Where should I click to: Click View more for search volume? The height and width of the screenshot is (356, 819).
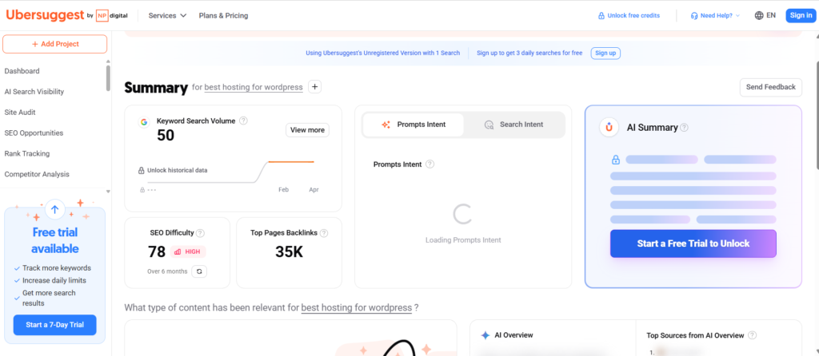[x=307, y=130]
